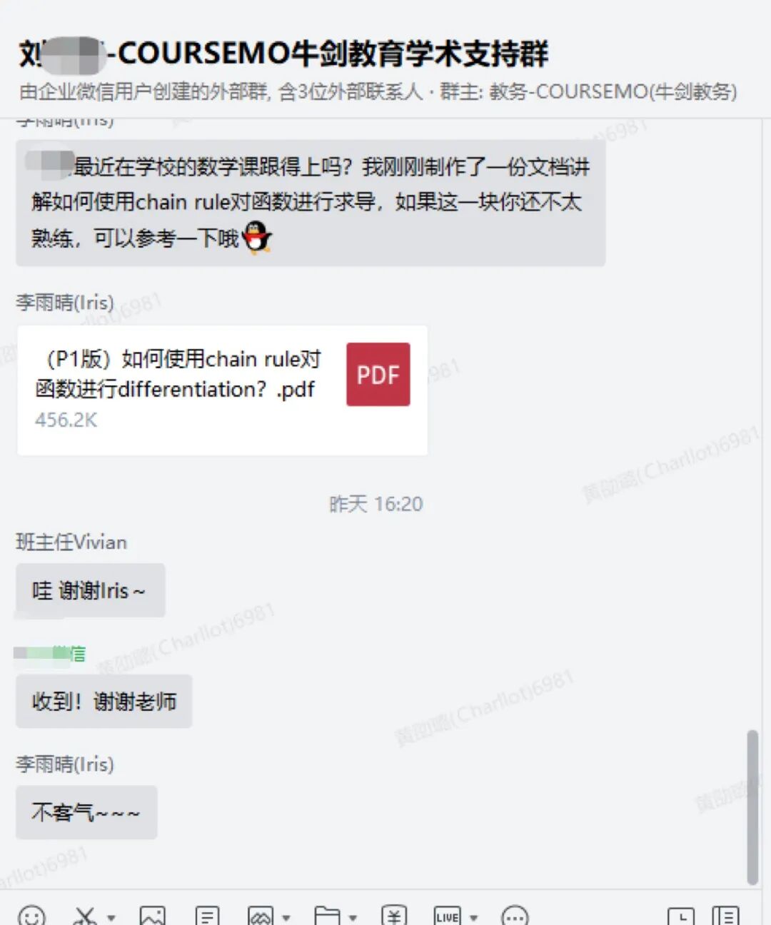Viewport: 771px width, 925px height.
Task: Open the chain rule PDF attachment
Action: [222, 390]
